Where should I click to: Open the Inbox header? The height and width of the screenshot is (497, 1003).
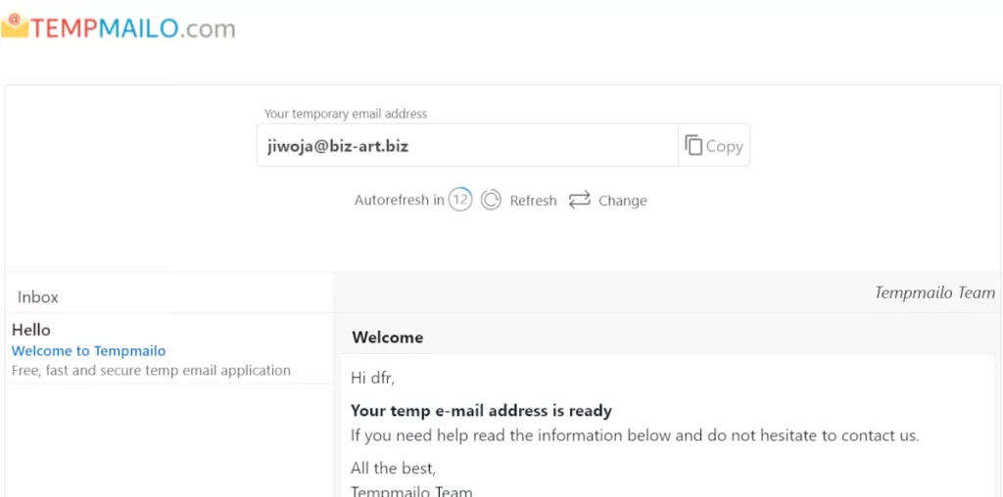pyautogui.click(x=38, y=297)
